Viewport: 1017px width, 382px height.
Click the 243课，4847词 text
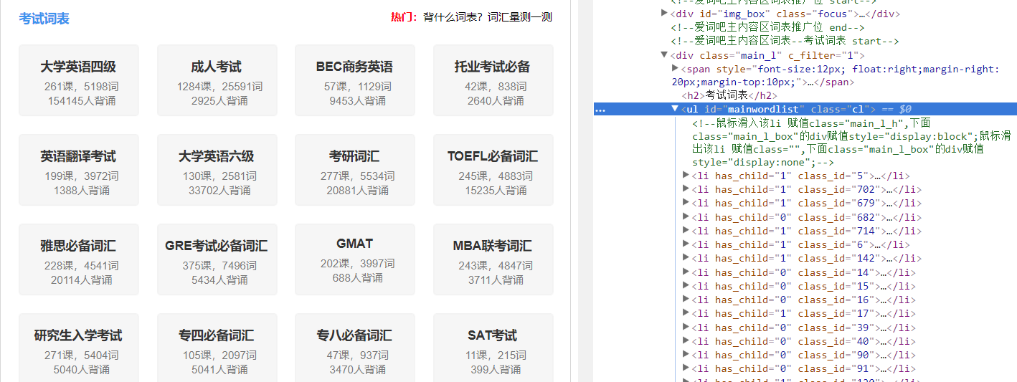click(x=496, y=266)
